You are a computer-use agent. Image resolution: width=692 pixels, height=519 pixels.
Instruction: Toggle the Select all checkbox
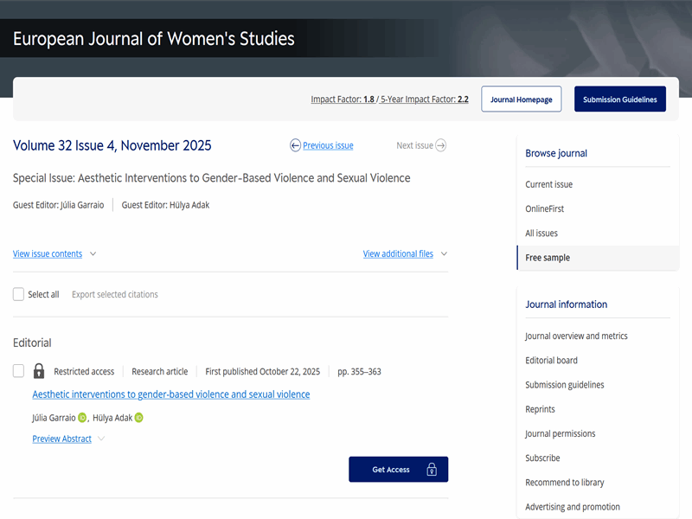(19, 294)
